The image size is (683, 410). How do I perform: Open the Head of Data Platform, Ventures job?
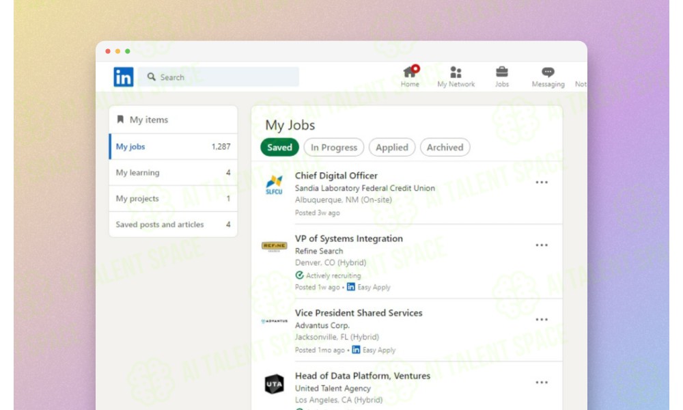pyautogui.click(x=363, y=376)
